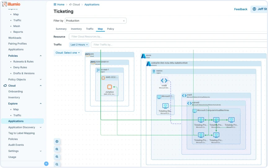Click the Feedback link
The image size is (268, 168).
point(241,9)
